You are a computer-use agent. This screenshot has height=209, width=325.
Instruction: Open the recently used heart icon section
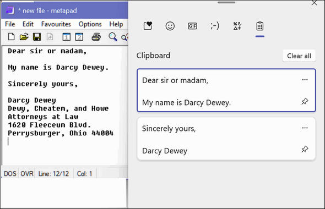coord(148,26)
